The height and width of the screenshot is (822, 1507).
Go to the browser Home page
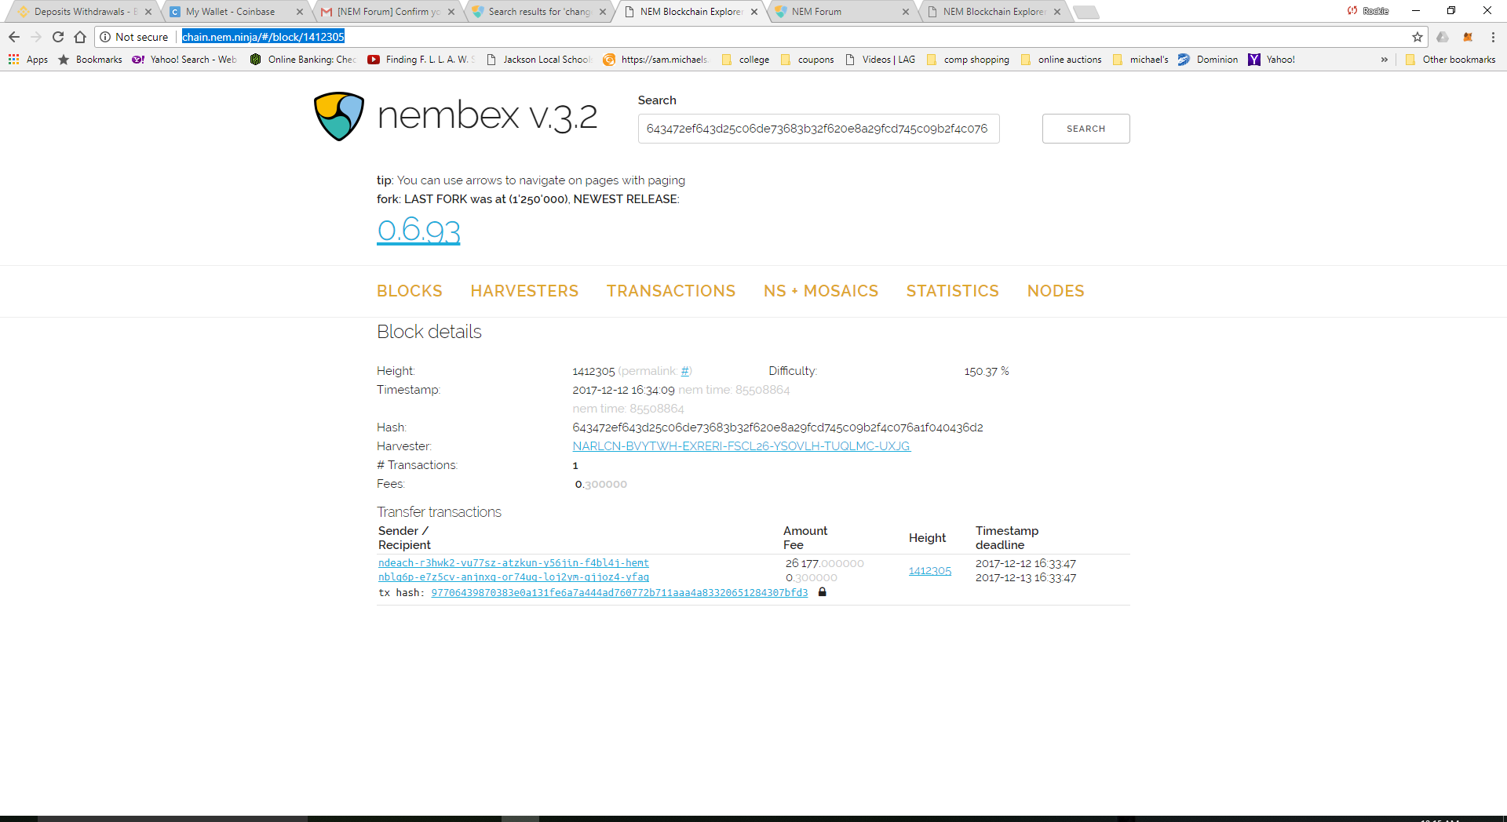point(80,37)
